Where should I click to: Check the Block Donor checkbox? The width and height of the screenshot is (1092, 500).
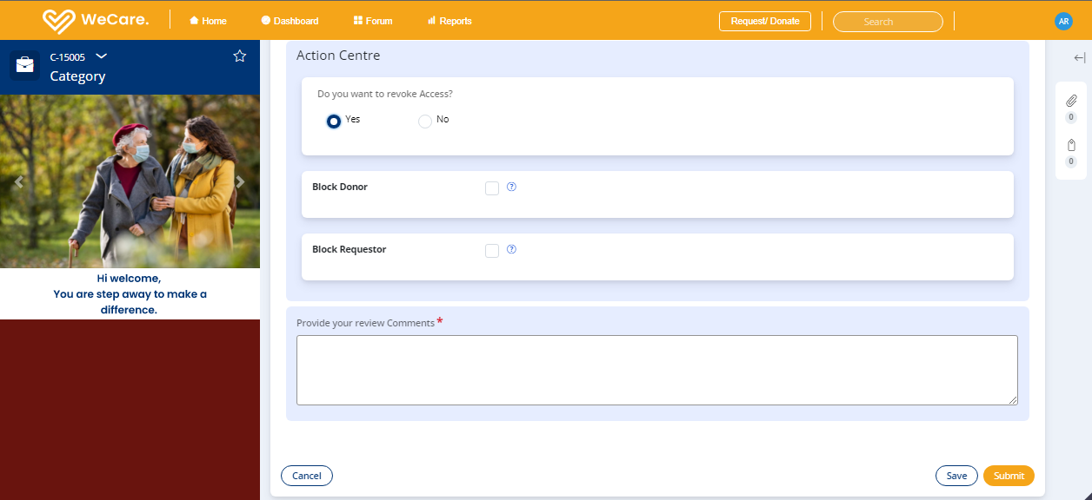tap(492, 188)
